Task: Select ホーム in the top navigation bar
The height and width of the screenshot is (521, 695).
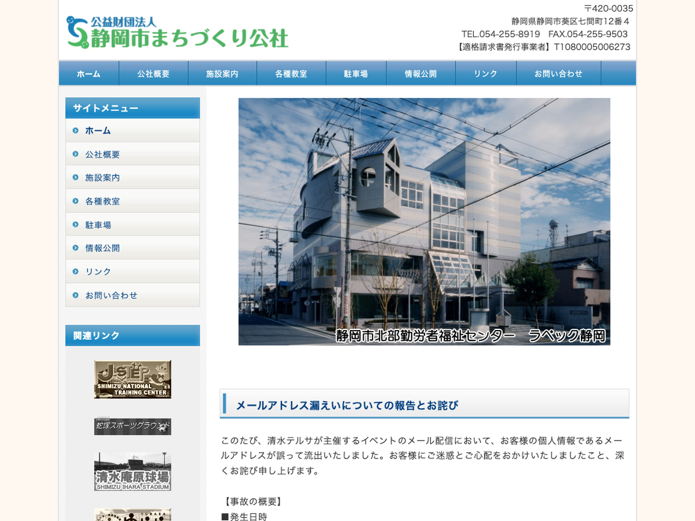Action: click(x=89, y=74)
